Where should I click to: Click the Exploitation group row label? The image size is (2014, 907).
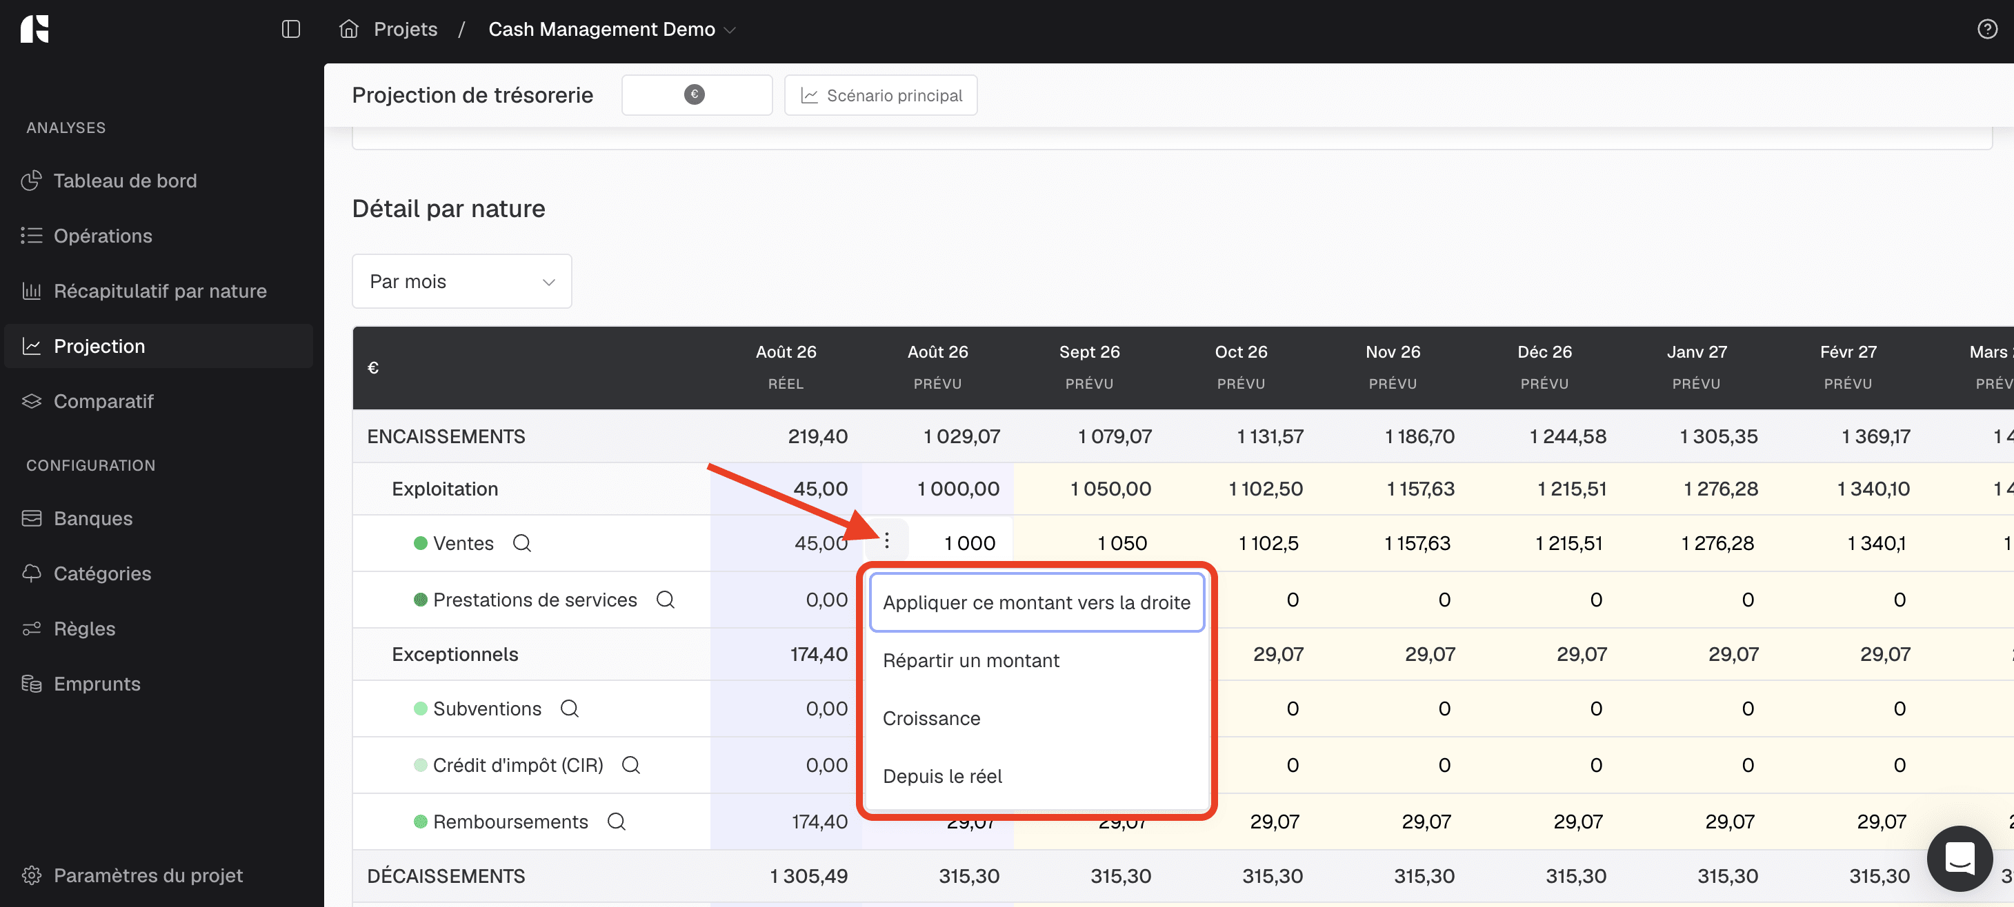click(x=445, y=488)
